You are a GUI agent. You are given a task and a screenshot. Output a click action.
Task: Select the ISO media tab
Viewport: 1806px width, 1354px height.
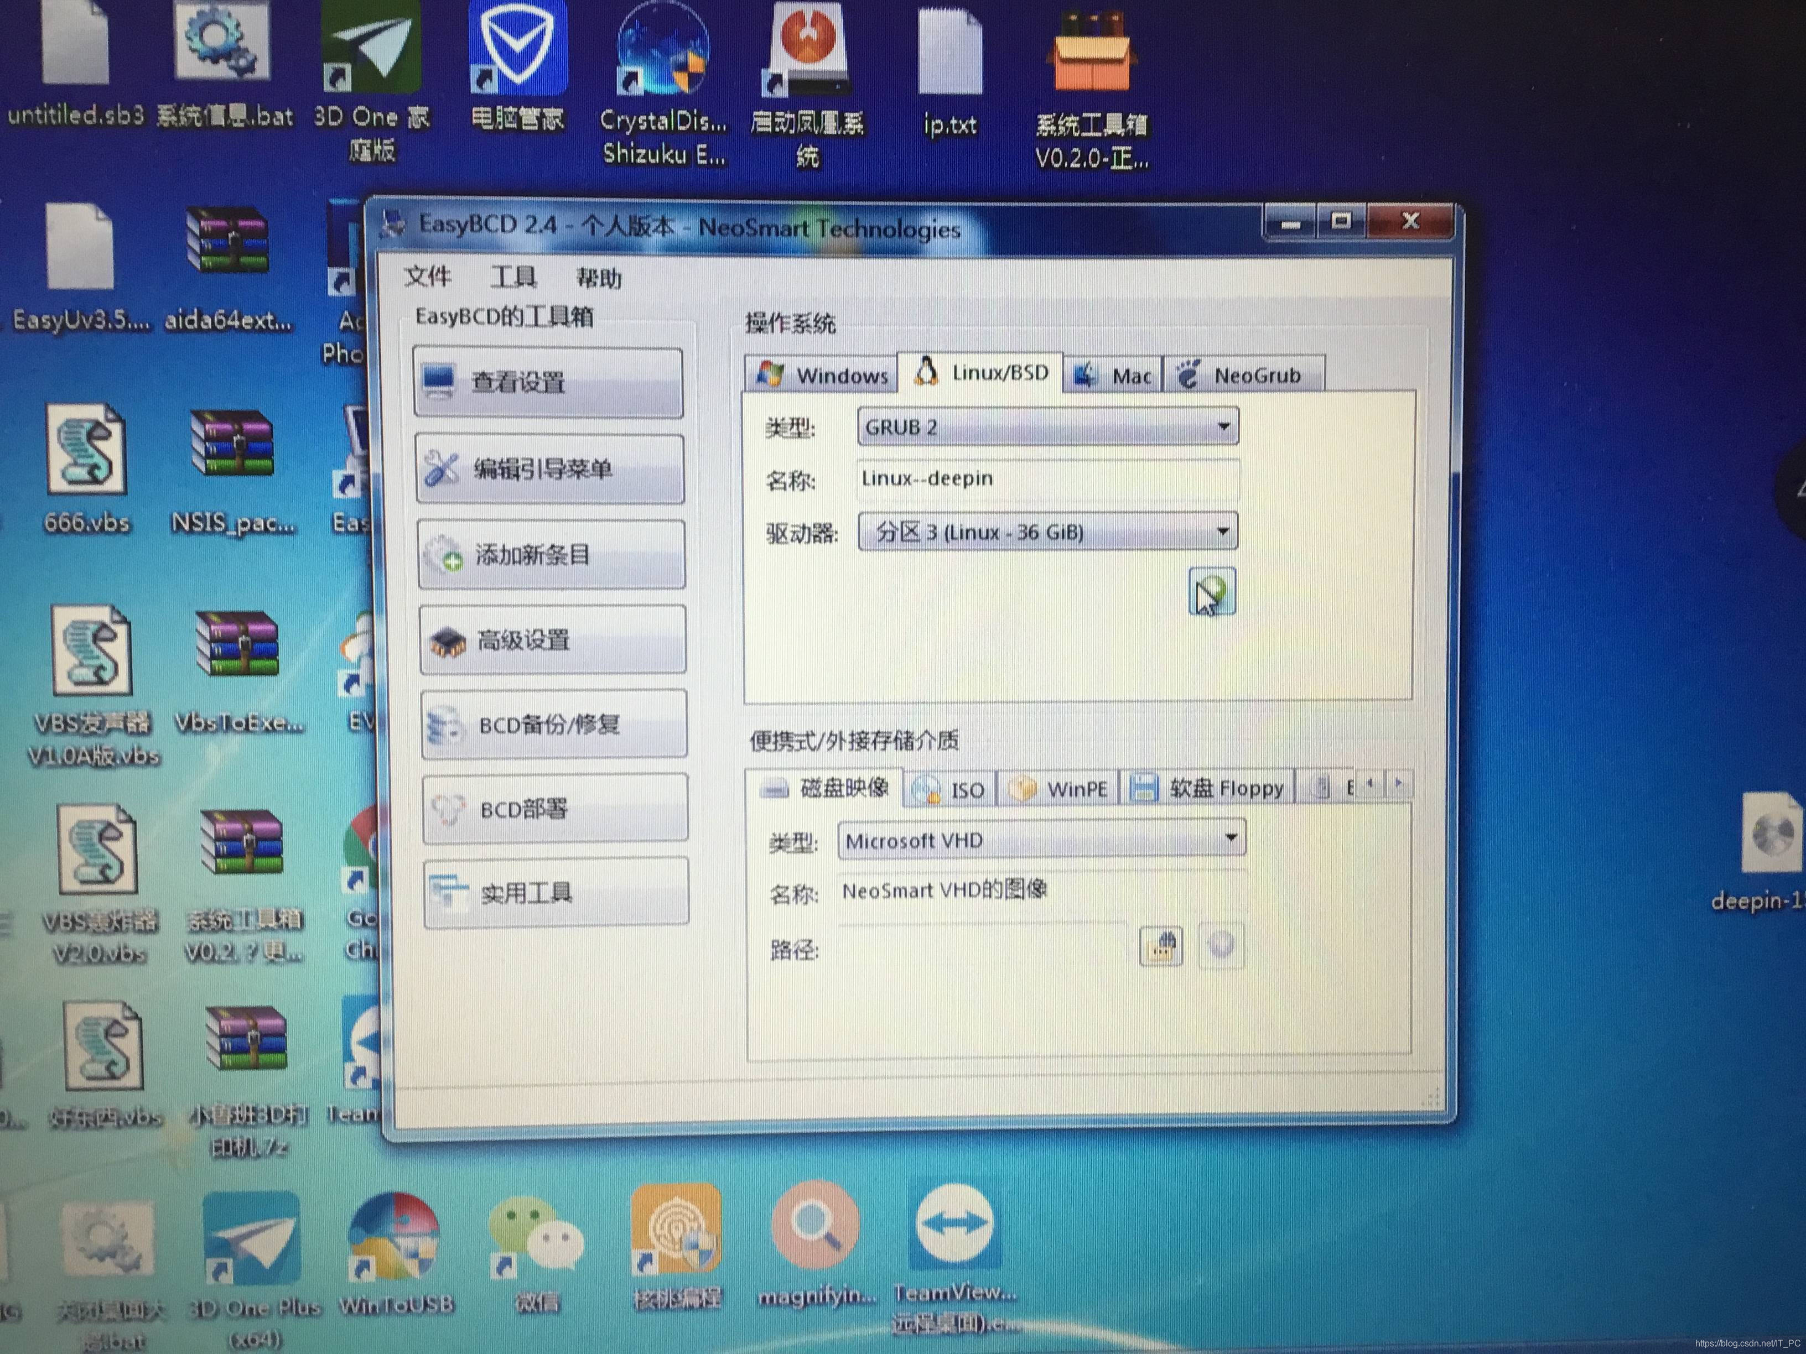[949, 789]
